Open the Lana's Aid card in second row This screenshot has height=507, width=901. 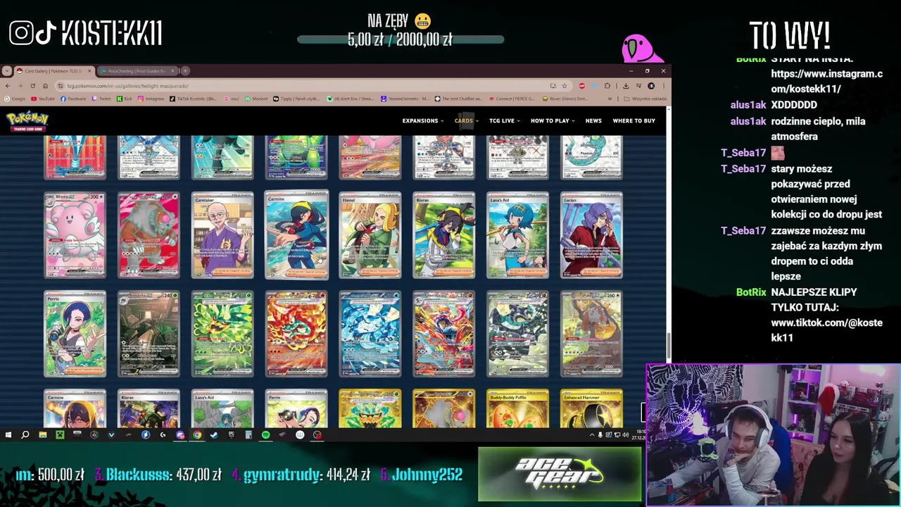tap(518, 236)
